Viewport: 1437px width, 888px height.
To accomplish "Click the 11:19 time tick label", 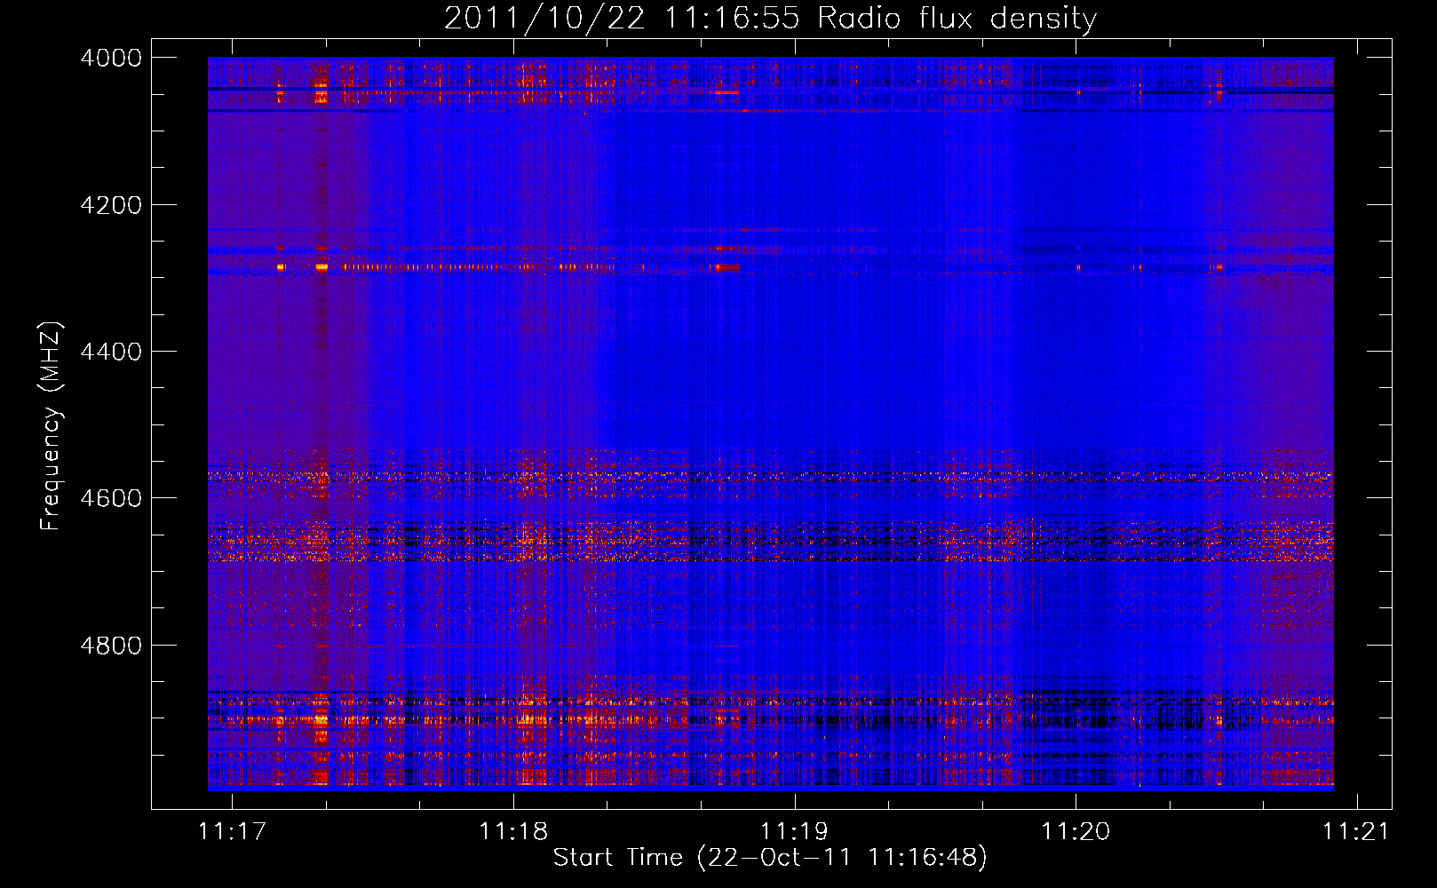I will [x=794, y=831].
